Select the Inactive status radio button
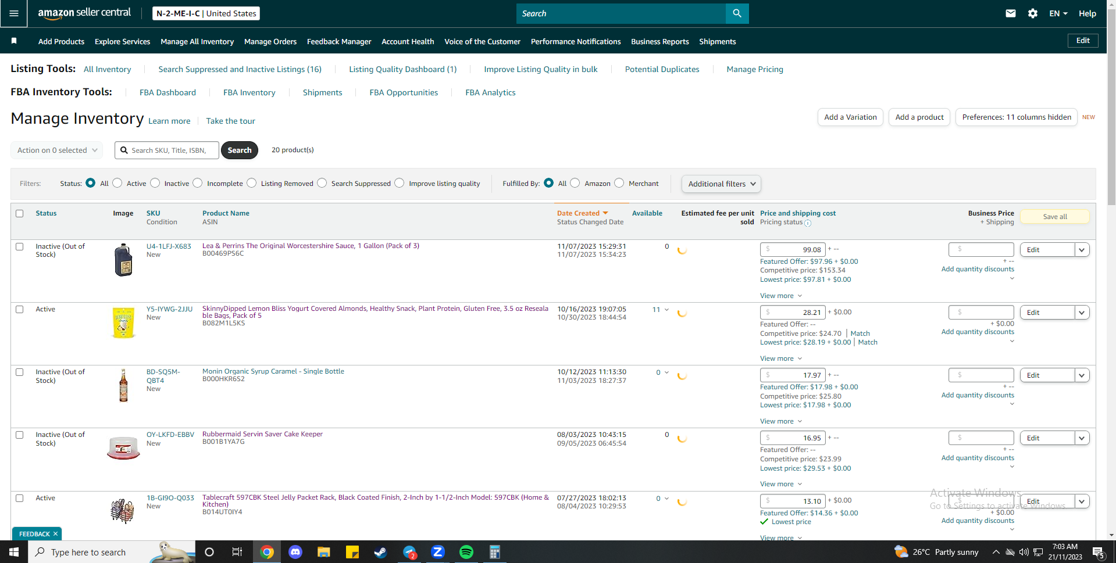The width and height of the screenshot is (1116, 563). click(x=155, y=183)
